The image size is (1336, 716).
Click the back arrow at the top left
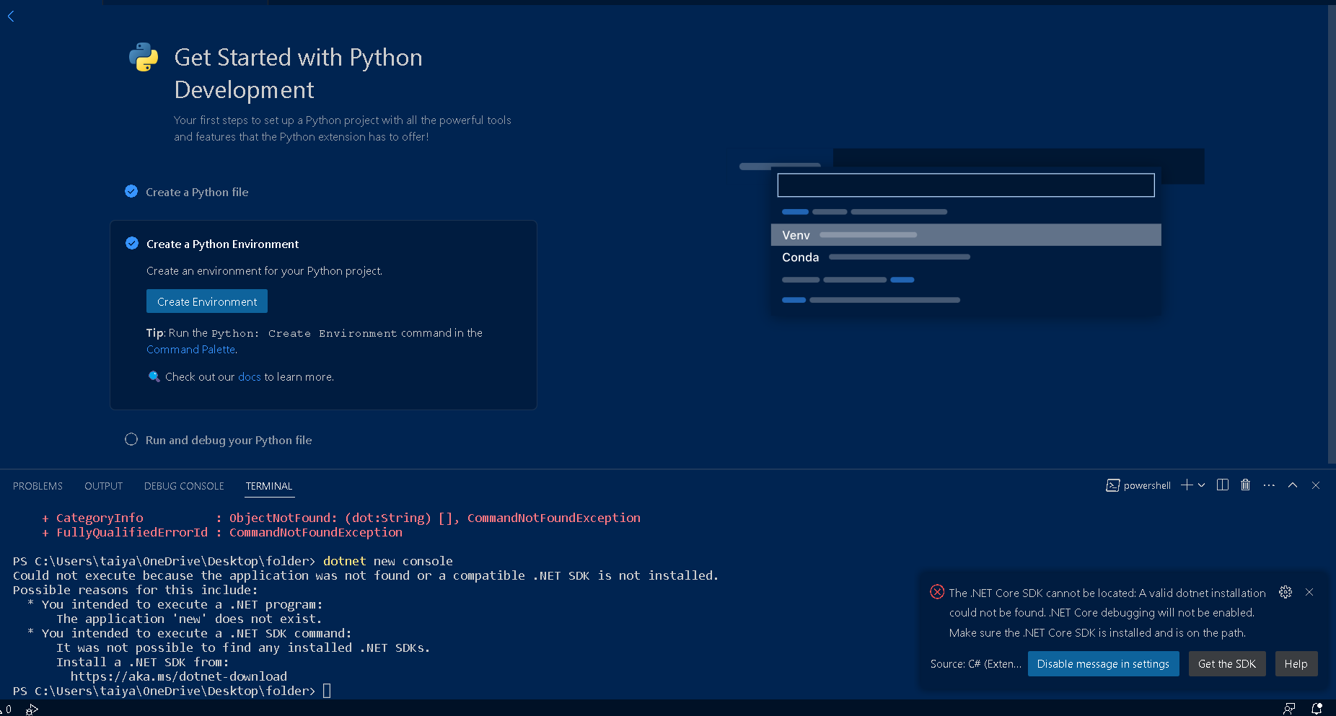[11, 16]
